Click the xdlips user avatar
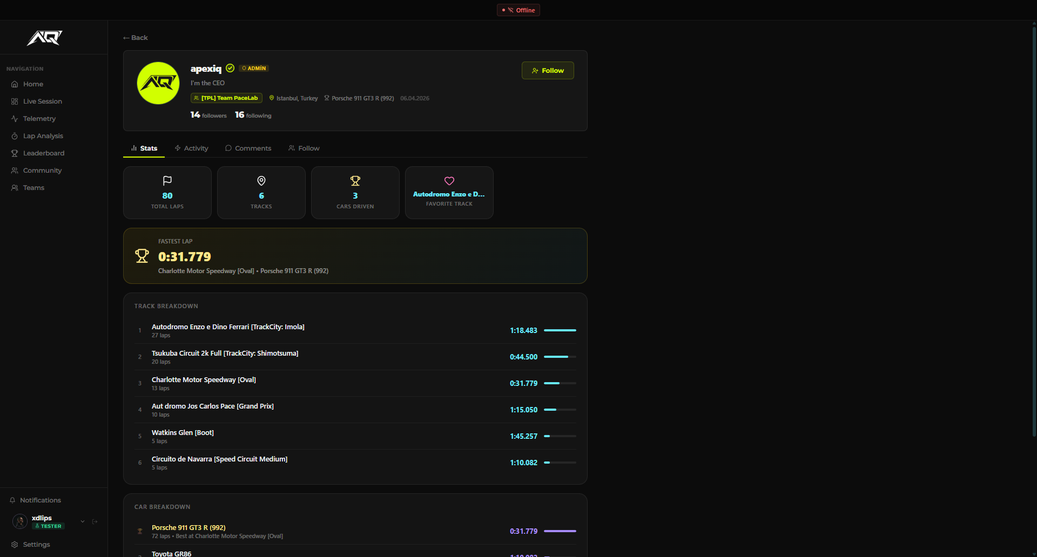This screenshot has width=1037, height=557. 20,521
